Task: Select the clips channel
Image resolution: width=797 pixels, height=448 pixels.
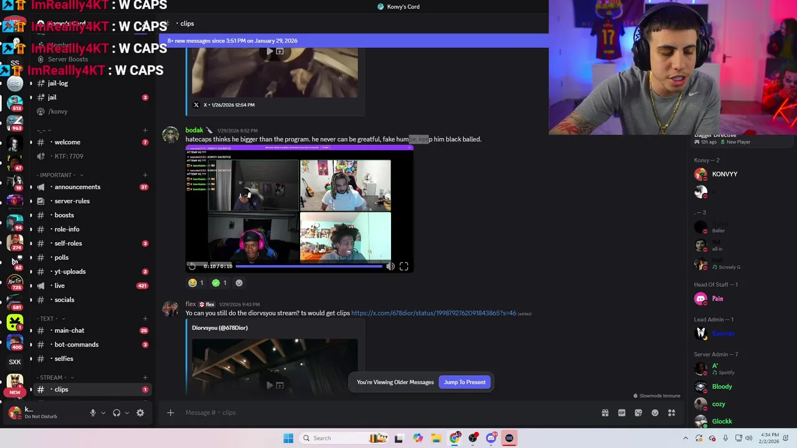Action: 91,390
